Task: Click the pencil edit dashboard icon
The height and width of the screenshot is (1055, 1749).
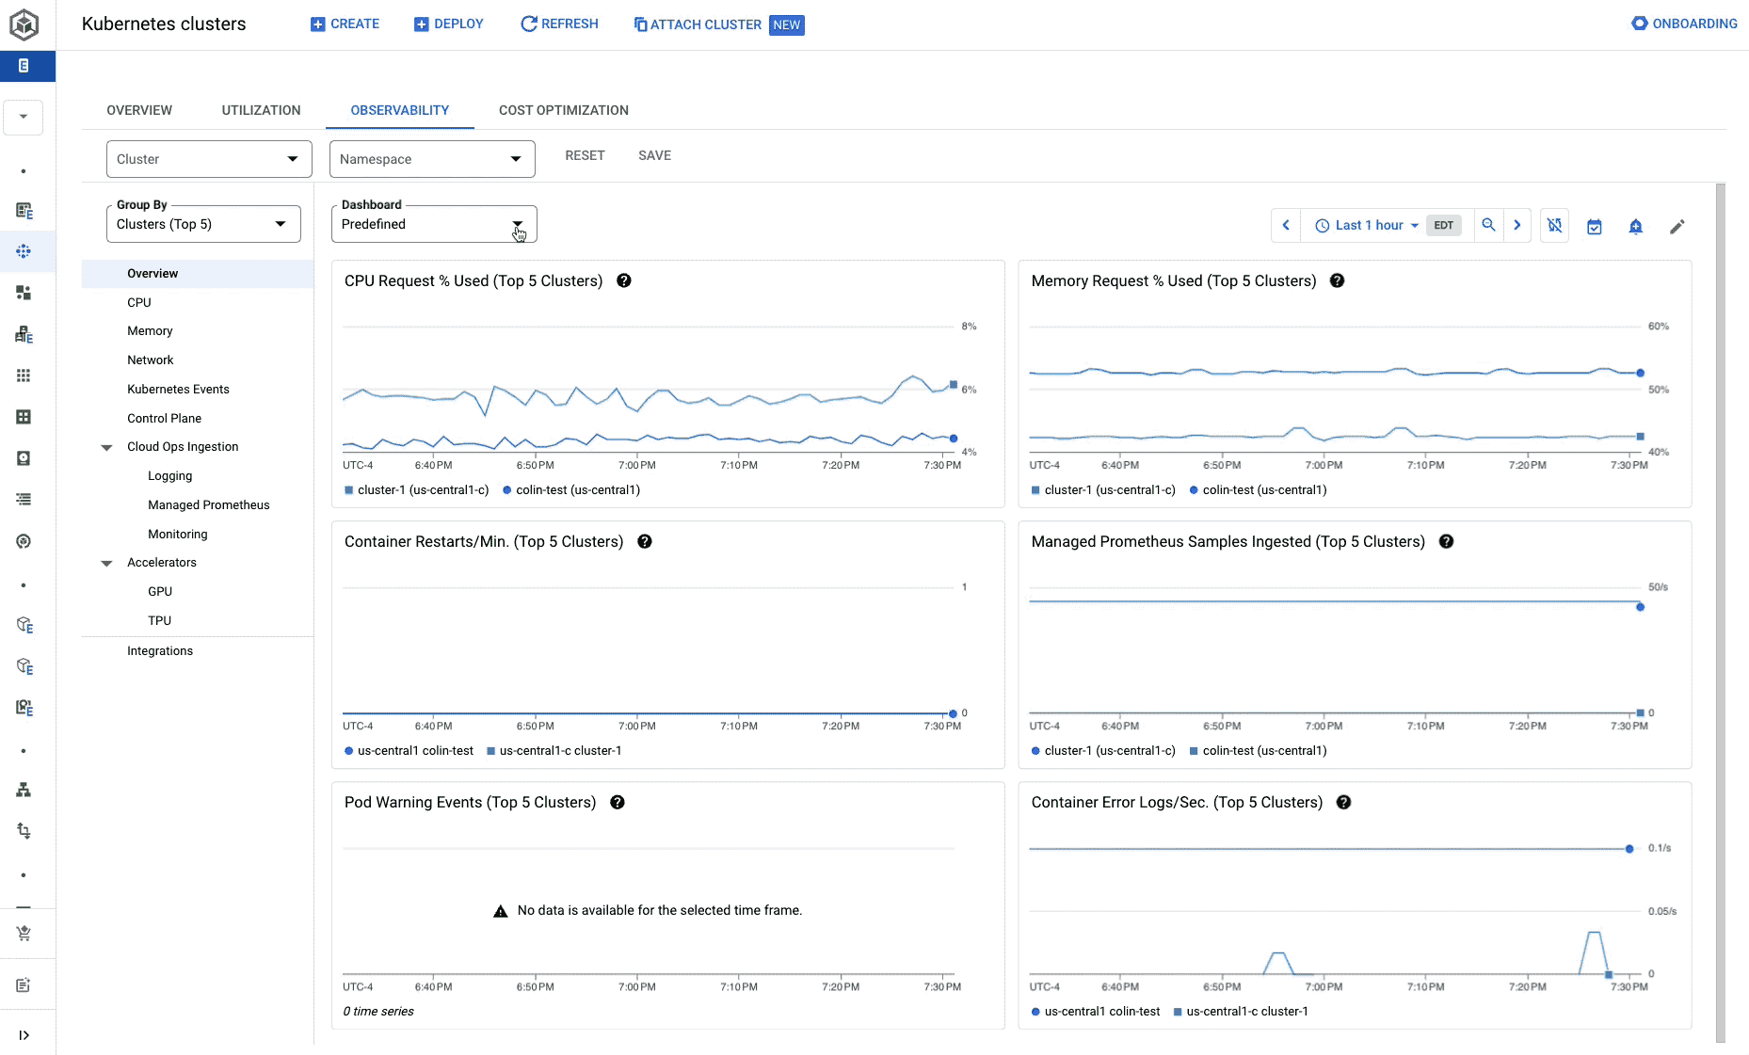Action: pyautogui.click(x=1677, y=227)
